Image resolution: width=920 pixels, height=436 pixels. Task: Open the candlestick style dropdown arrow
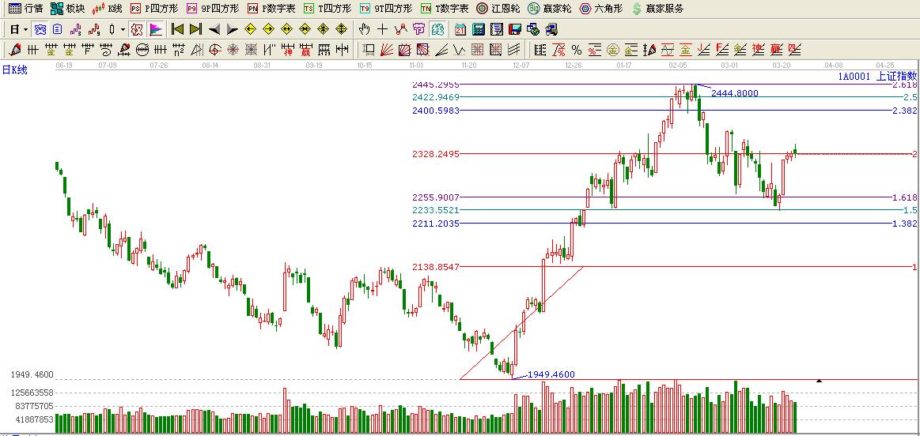123,29
